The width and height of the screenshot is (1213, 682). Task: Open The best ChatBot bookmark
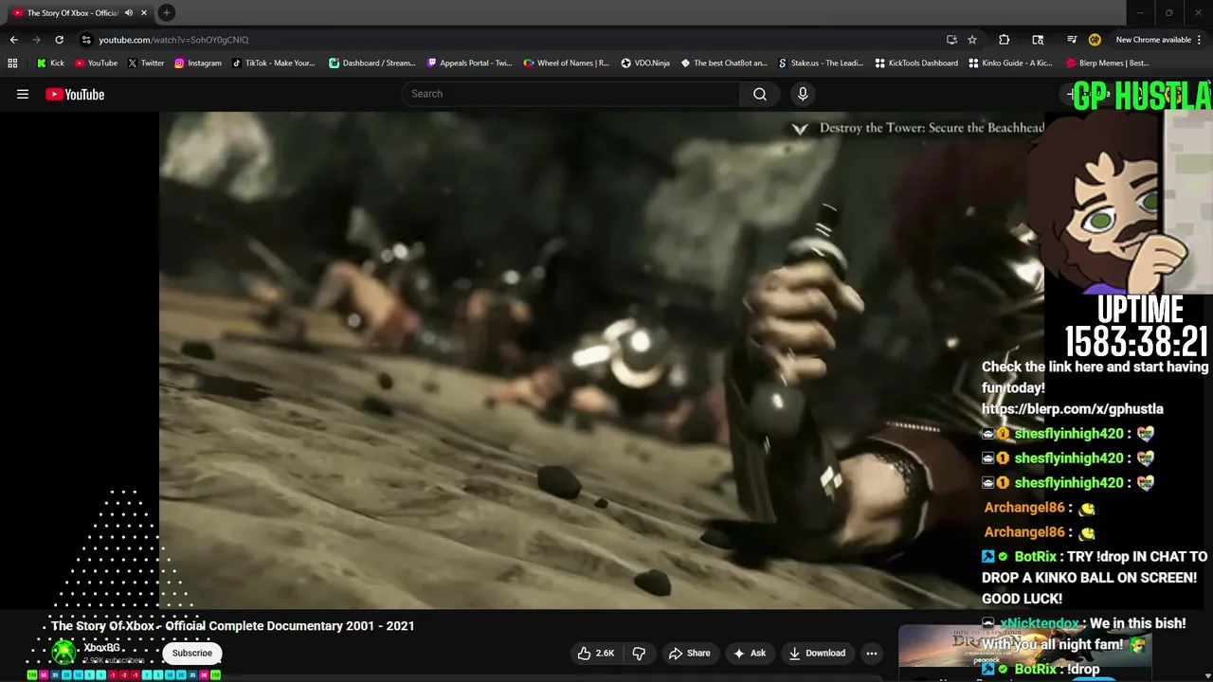coord(724,63)
